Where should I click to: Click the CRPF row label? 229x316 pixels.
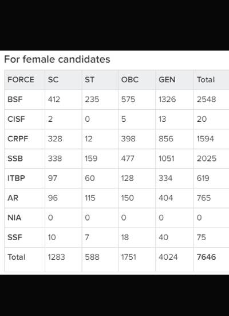[18, 139]
